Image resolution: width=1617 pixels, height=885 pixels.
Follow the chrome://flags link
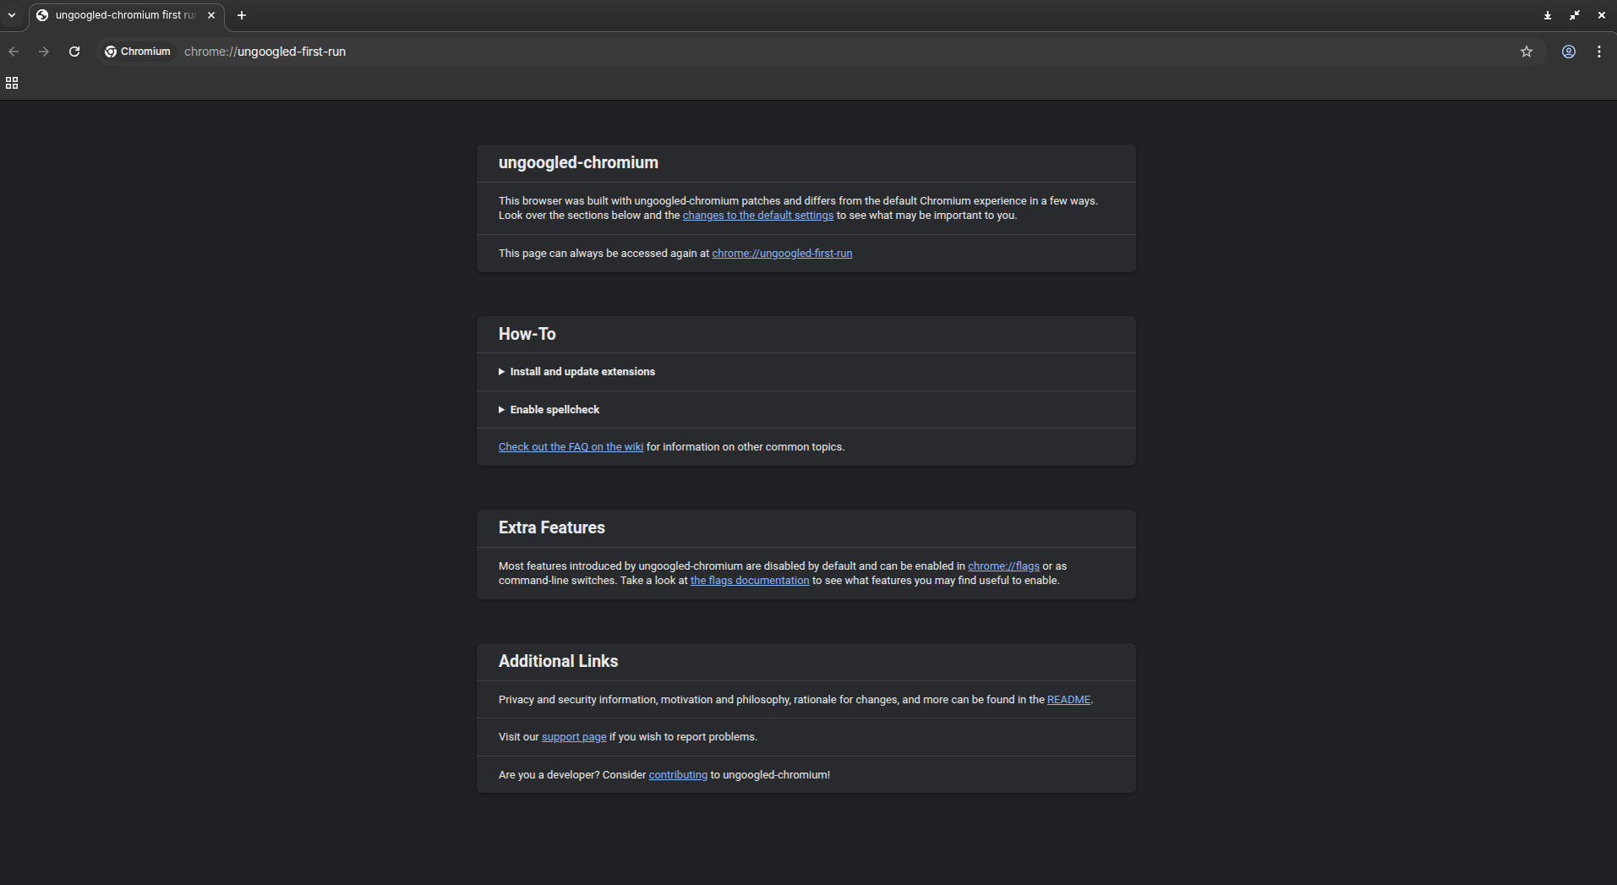pyautogui.click(x=1003, y=566)
